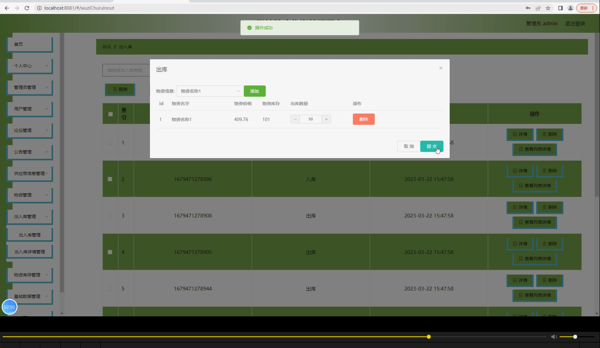Image resolution: width=600 pixels, height=348 pixels.
Task: Open the 请选择出入库类型 filter field
Action: [126, 70]
